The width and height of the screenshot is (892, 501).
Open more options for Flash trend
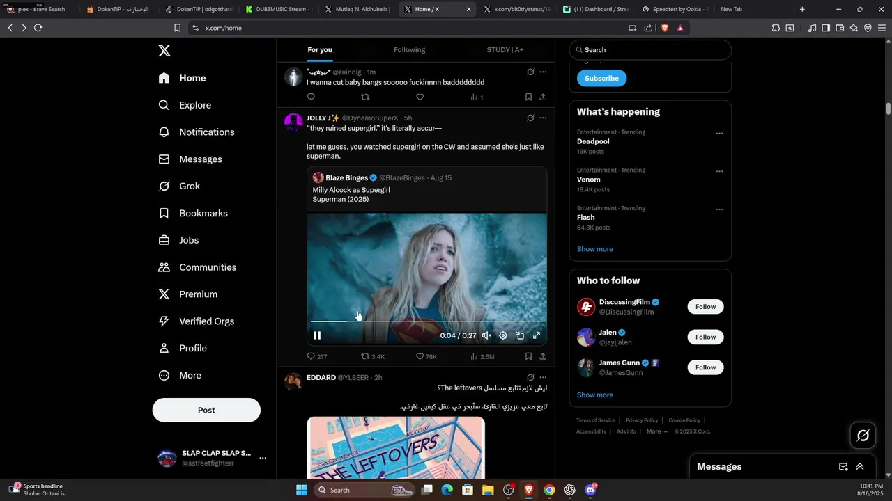point(719,209)
